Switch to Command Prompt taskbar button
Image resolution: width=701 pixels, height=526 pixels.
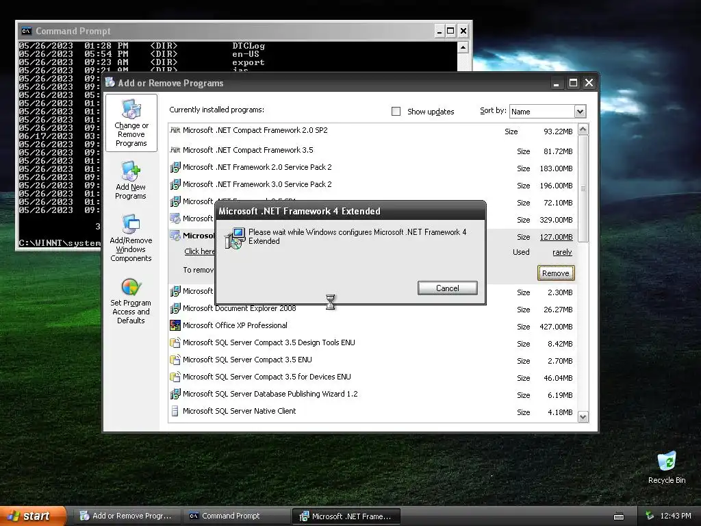[x=236, y=516]
